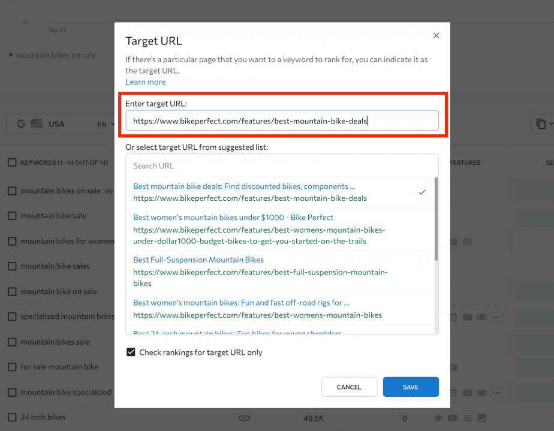554x431 pixels.
Task: Click image feature icon in '24 inch bikes' row
Action: 482,418
